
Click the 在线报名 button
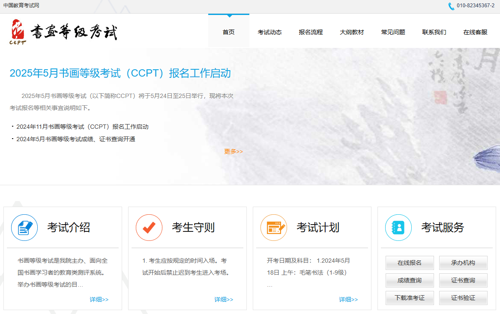pyautogui.click(x=410, y=263)
